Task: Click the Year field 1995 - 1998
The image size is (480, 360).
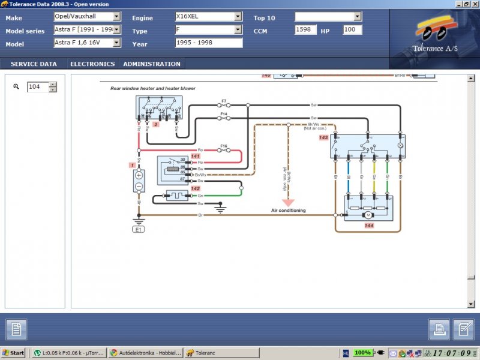Action: click(x=209, y=43)
